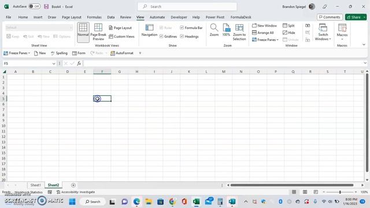
Task: Click Arrange All windows
Action: click(262, 32)
